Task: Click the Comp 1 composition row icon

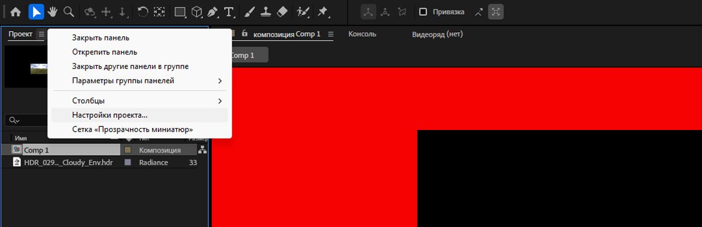Action: [17, 150]
